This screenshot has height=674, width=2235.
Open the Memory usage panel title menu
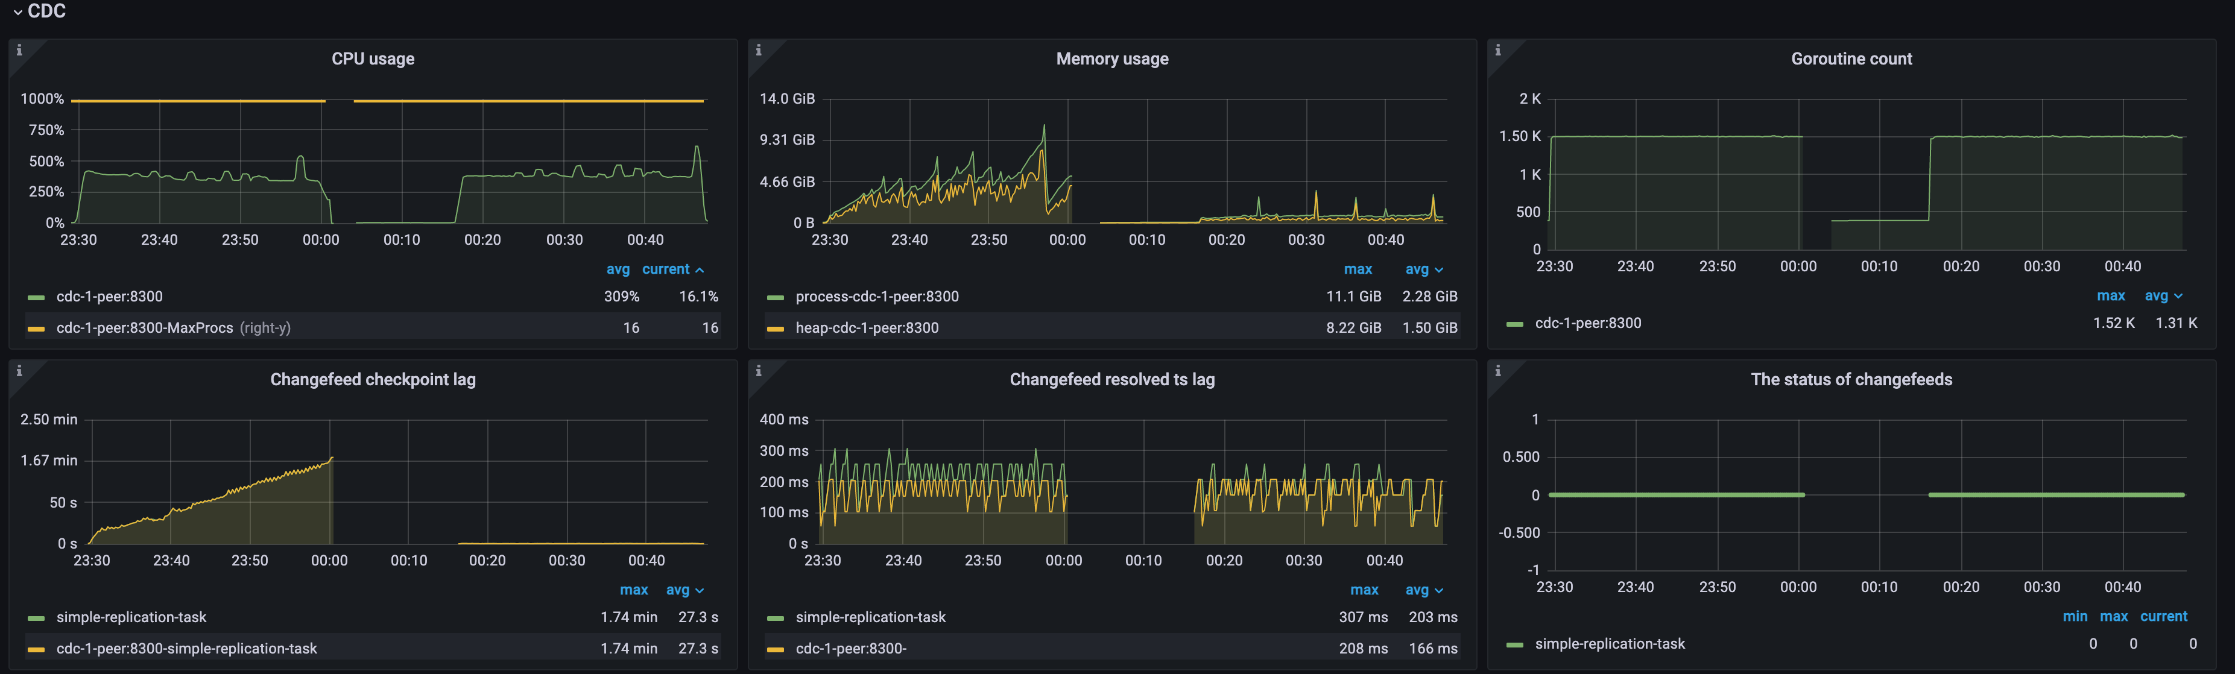1111,59
